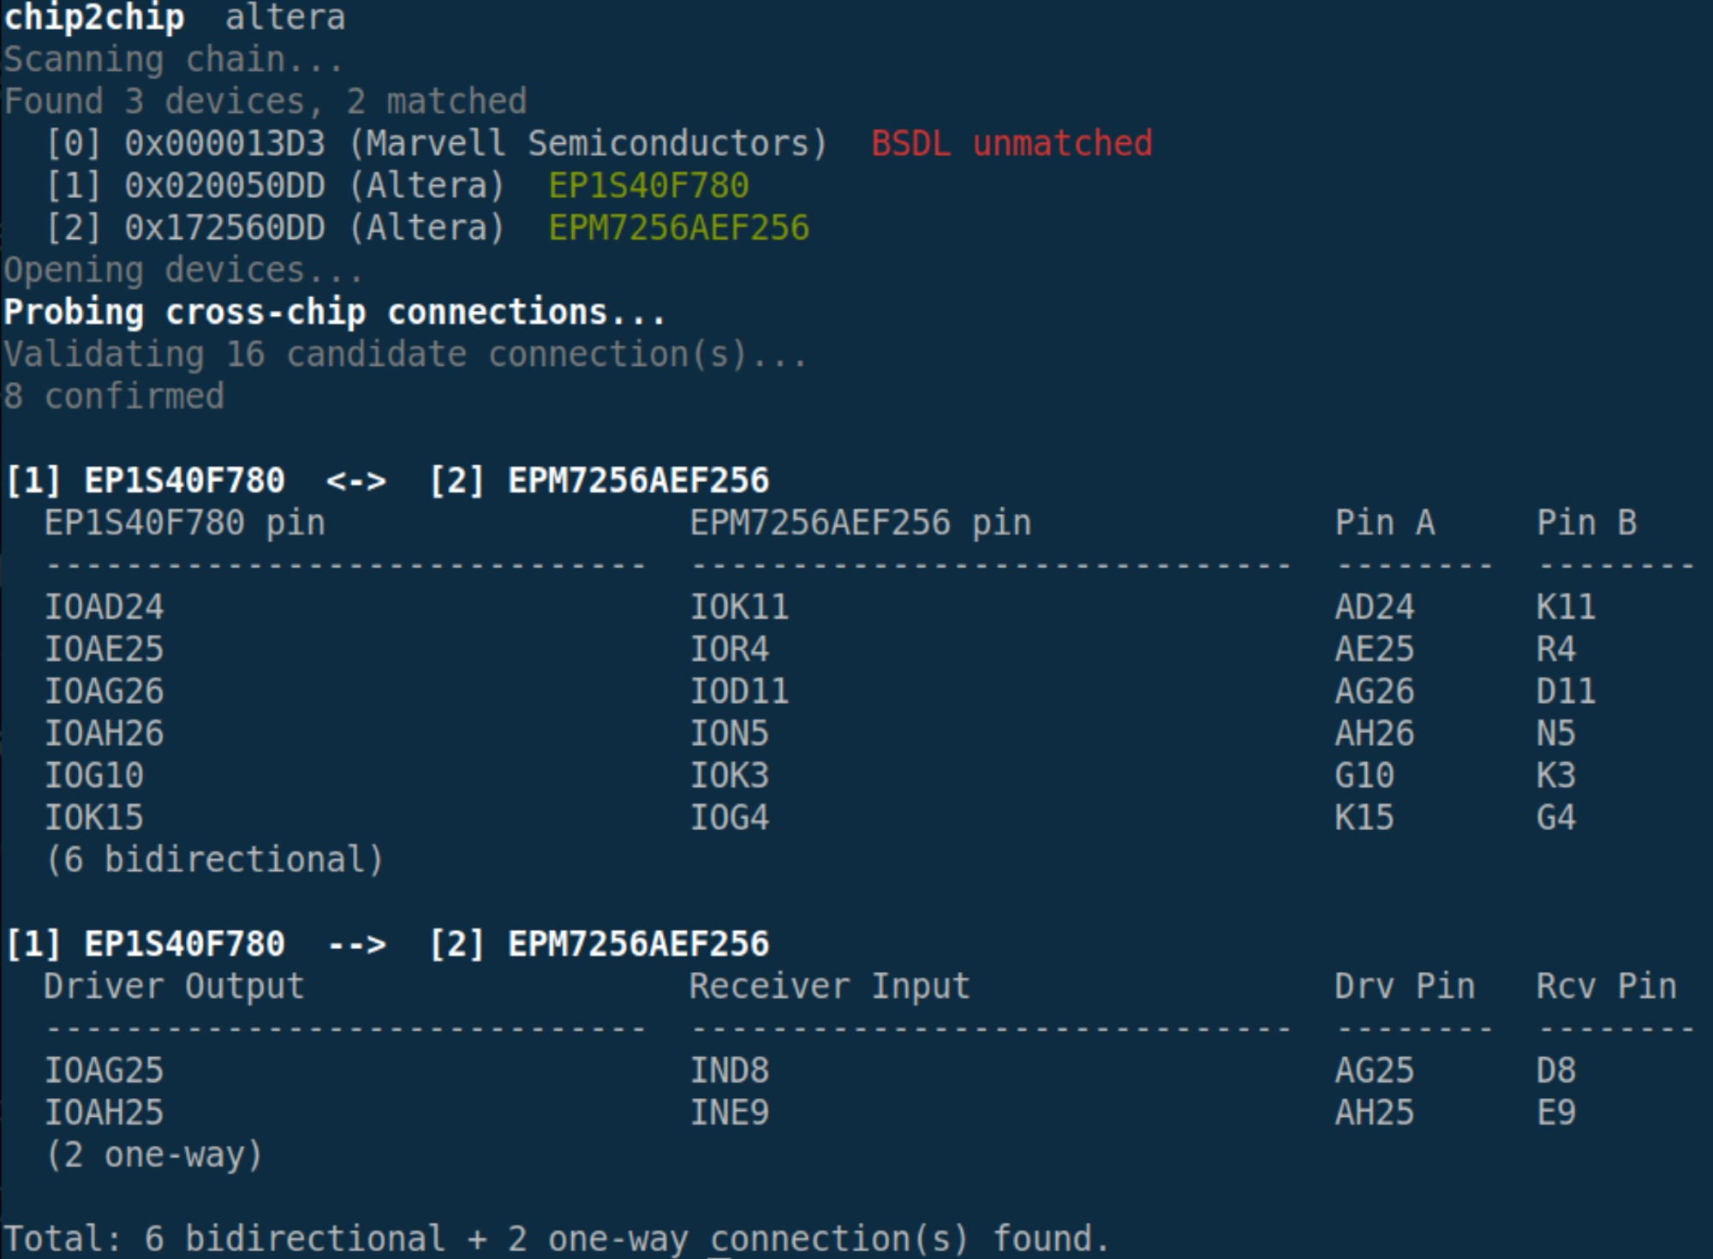This screenshot has height=1259, width=1713.
Task: Click the IOK11 pin entry
Action: pos(739,606)
